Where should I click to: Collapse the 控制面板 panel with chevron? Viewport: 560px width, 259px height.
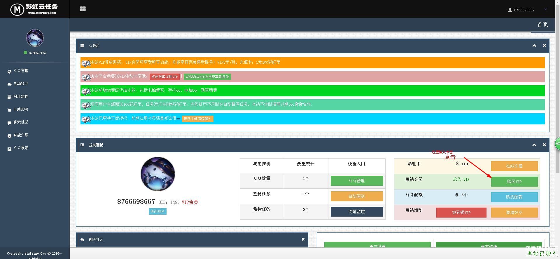(534, 145)
